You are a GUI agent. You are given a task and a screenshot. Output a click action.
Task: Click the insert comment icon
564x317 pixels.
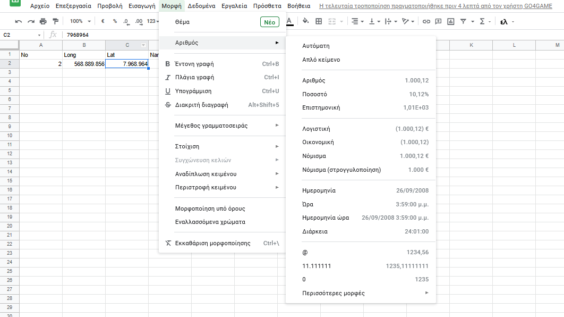click(x=438, y=22)
